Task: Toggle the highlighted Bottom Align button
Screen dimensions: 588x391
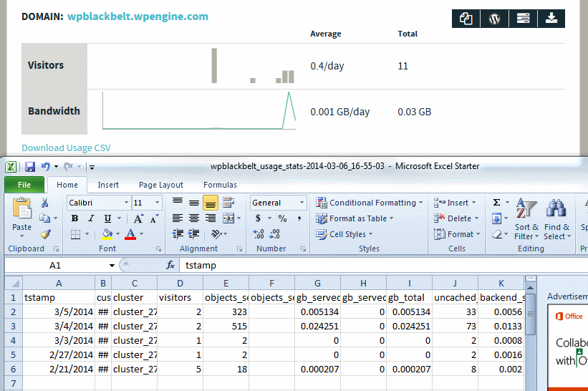Action: [211, 203]
